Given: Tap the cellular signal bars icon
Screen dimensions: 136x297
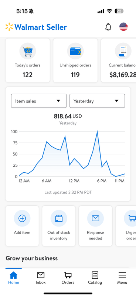Looking at the screenshot, I should click(101, 12).
